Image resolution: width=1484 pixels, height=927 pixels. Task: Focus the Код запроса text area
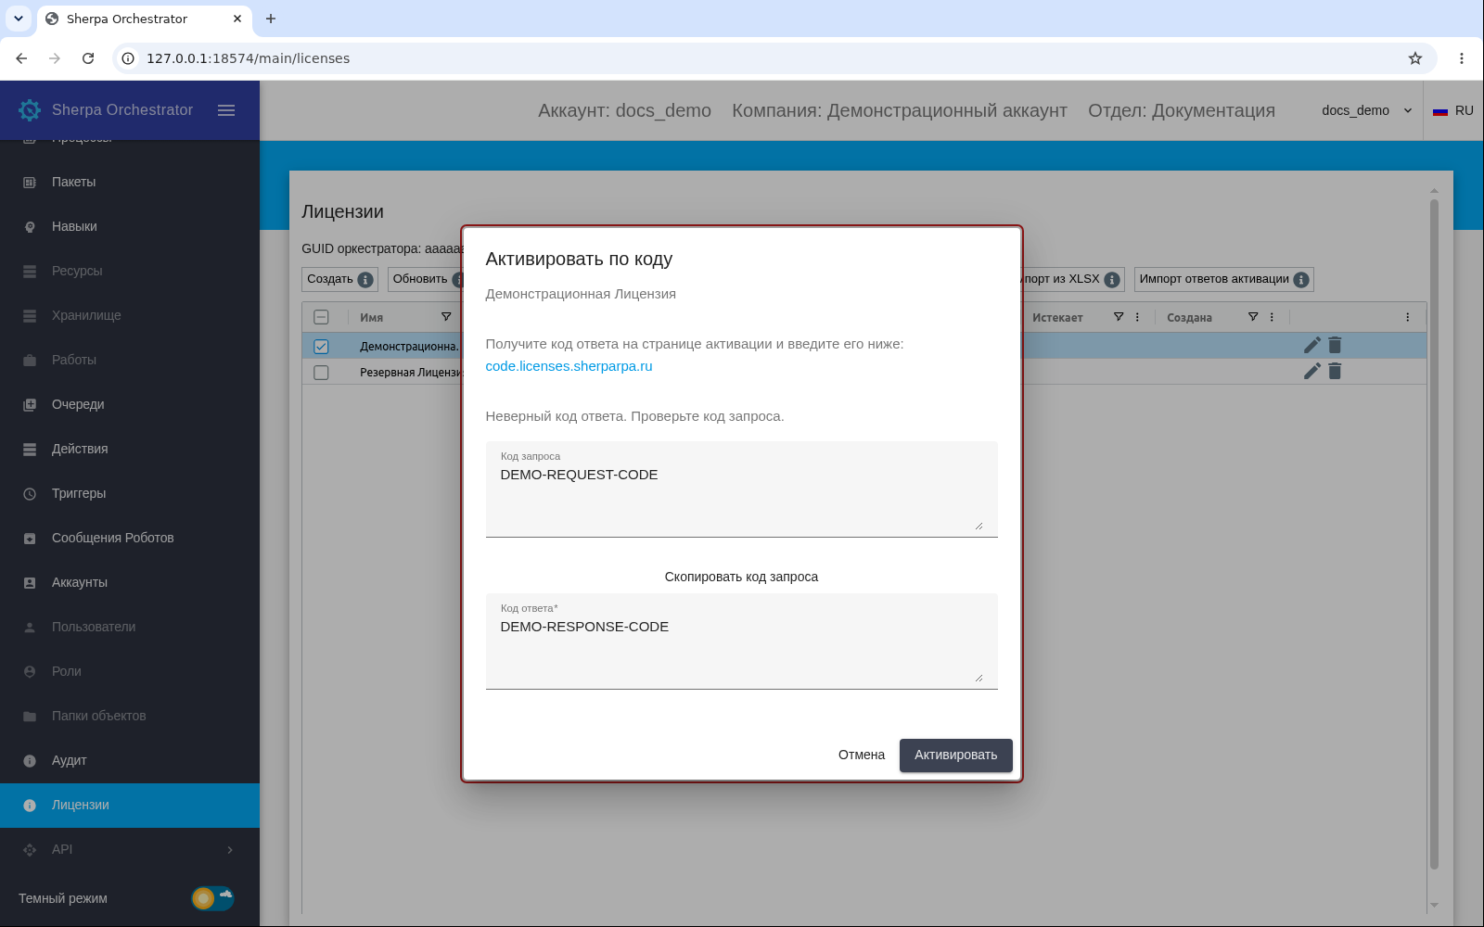click(741, 489)
